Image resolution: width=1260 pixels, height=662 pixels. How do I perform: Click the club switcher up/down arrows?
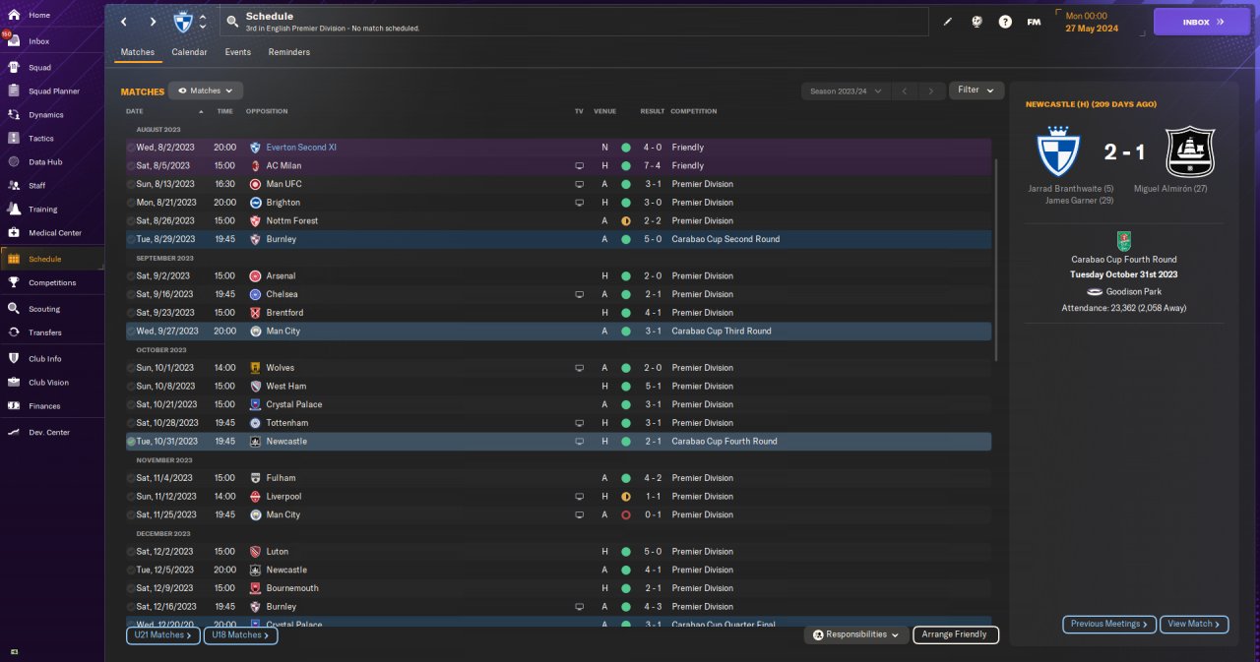click(203, 22)
